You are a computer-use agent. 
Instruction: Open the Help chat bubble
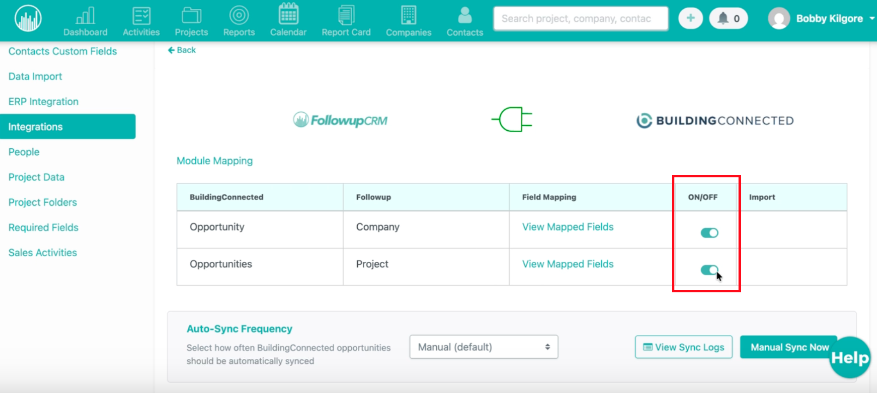pyautogui.click(x=850, y=357)
